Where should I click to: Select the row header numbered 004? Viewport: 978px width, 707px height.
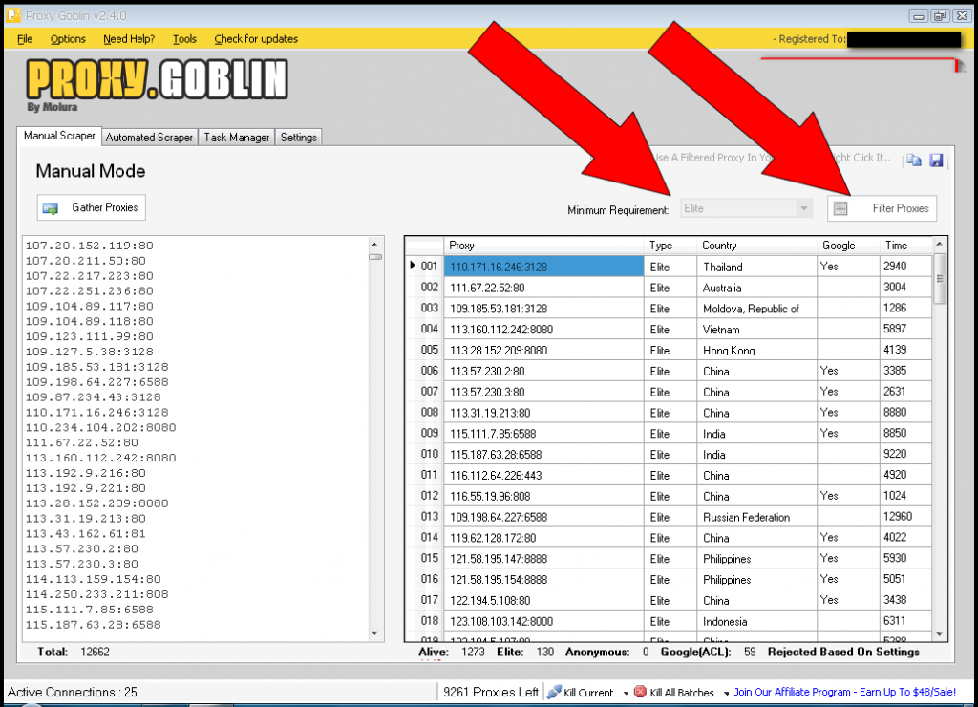[x=424, y=329]
